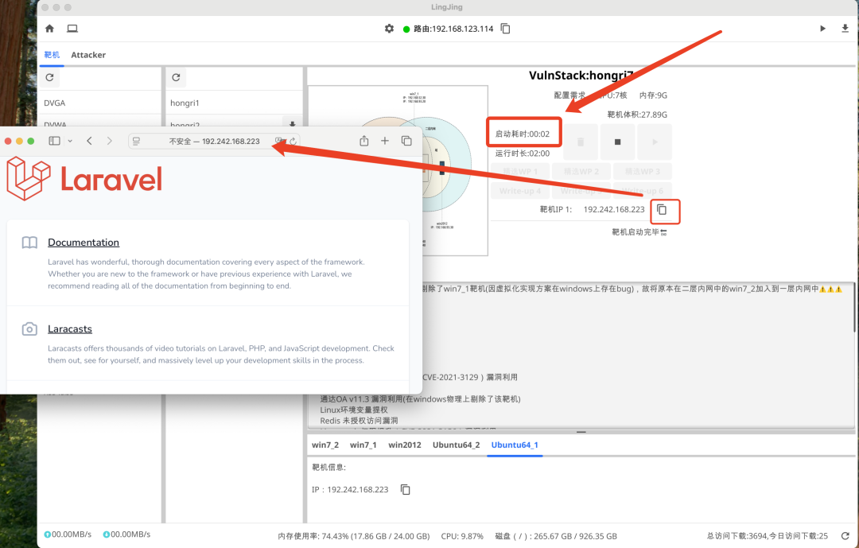Viewport: 859px width, 548px height.
Task: Stop the running VulnStack target
Action: [617, 142]
